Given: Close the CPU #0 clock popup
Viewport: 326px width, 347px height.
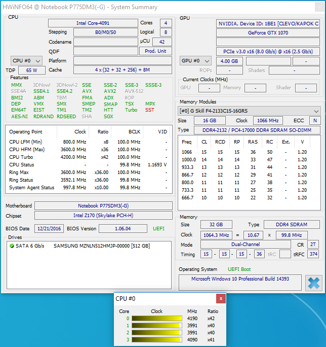Looking at the screenshot, I should (x=221, y=298).
